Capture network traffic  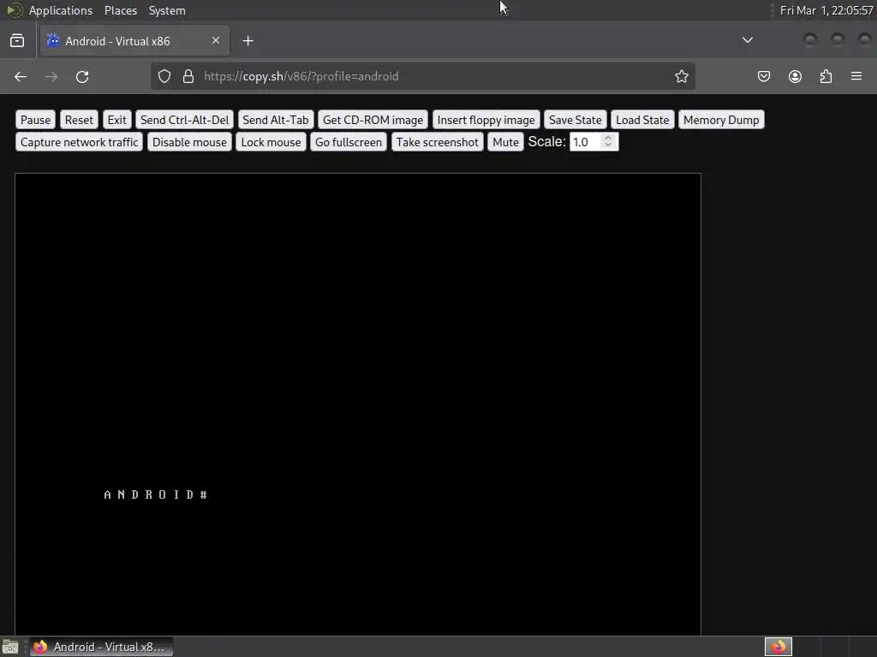[x=80, y=142]
